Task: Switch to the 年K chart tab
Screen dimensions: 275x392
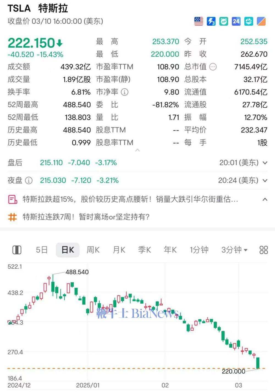Action: pyautogui.click(x=170, y=250)
